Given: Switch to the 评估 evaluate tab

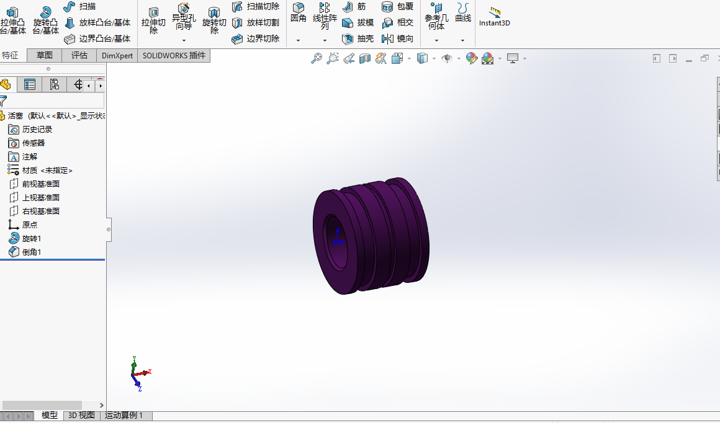Looking at the screenshot, I should point(79,56).
